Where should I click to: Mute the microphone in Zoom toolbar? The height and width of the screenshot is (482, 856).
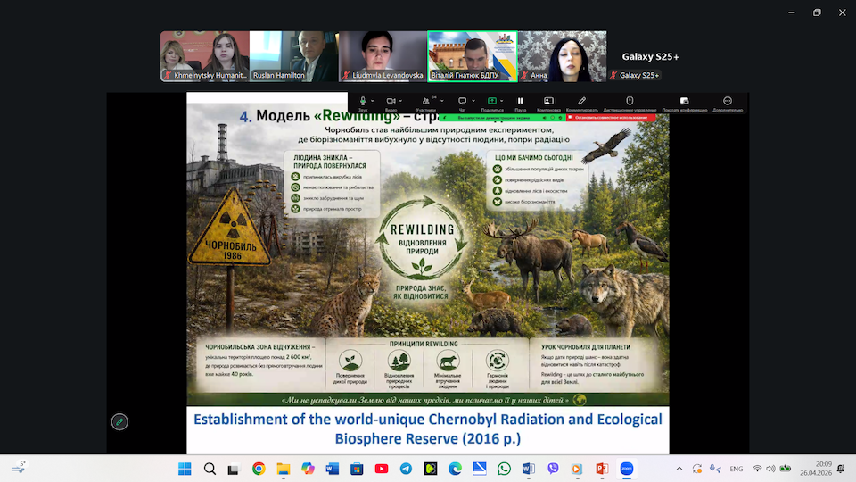click(x=363, y=102)
